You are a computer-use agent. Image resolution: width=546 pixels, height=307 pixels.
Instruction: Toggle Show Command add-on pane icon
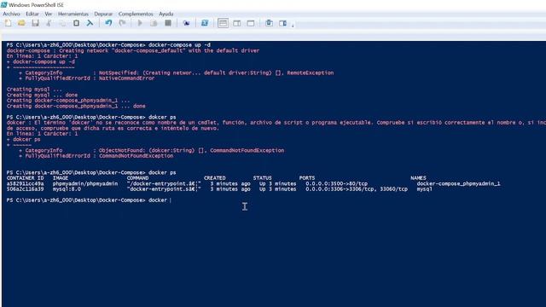tap(282, 23)
